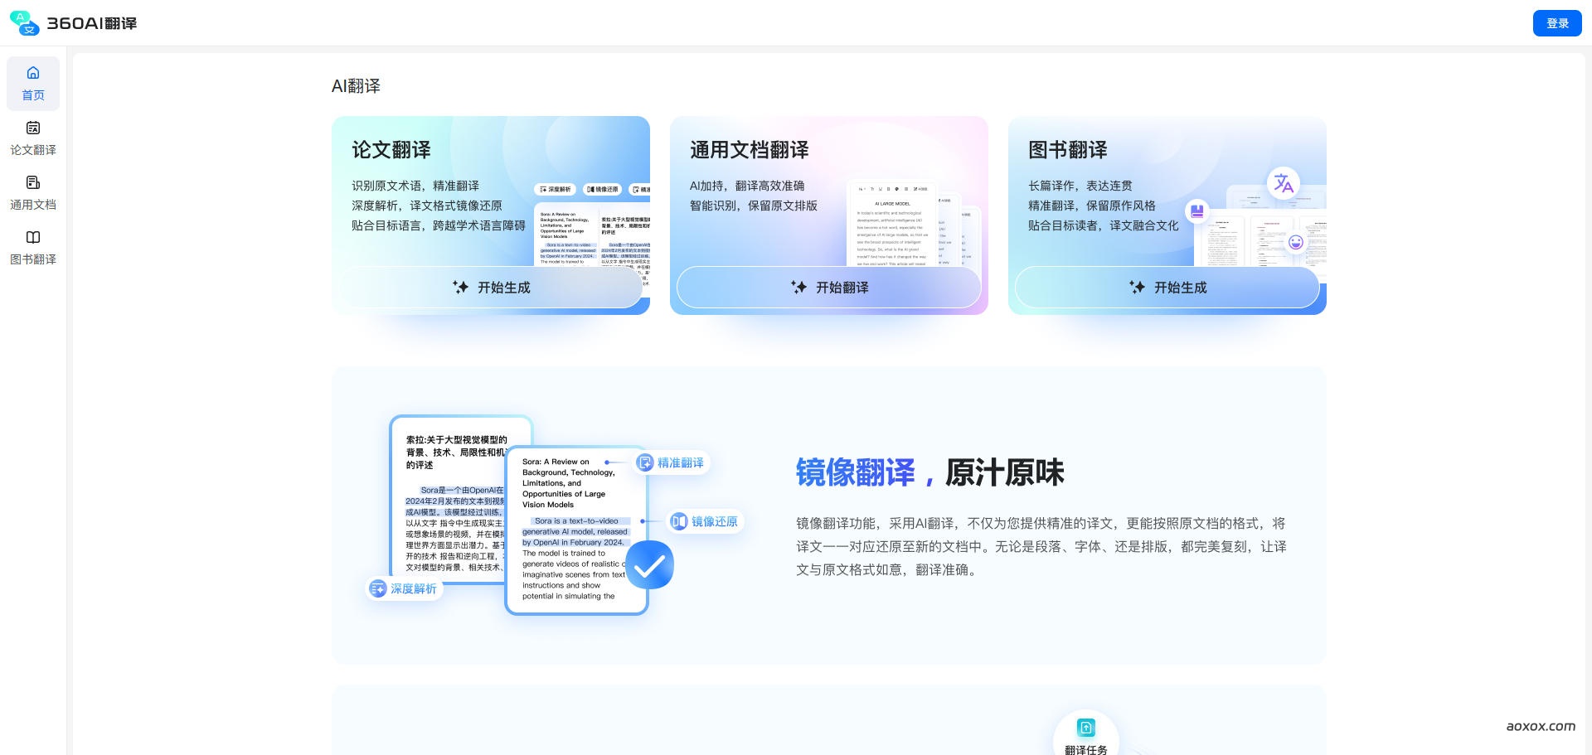Click the 镜像翻译，原汁原味 heading
This screenshot has width=1592, height=755.
click(x=929, y=472)
